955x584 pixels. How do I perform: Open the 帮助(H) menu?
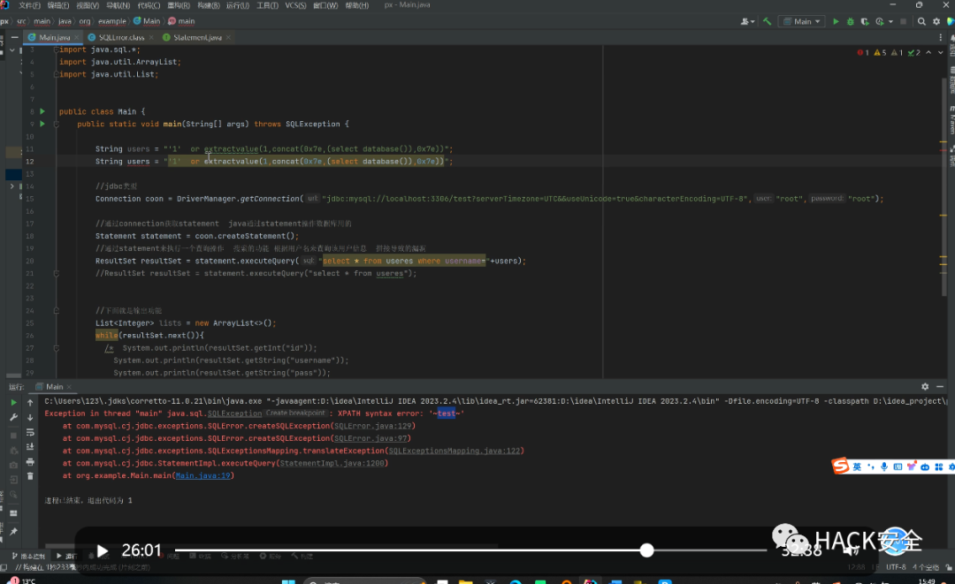tap(357, 5)
